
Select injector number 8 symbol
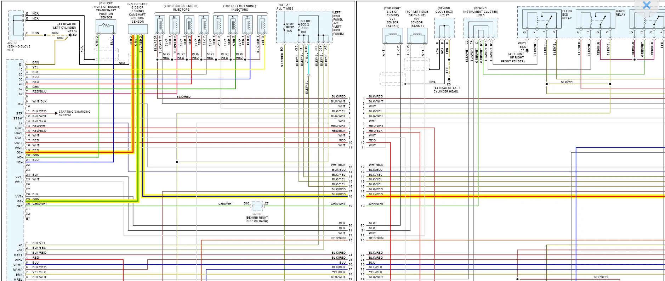[160, 25]
